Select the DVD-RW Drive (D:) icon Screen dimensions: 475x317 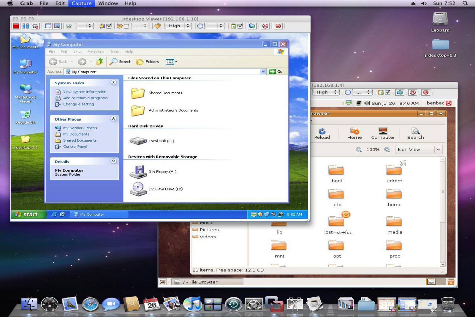[138, 189]
